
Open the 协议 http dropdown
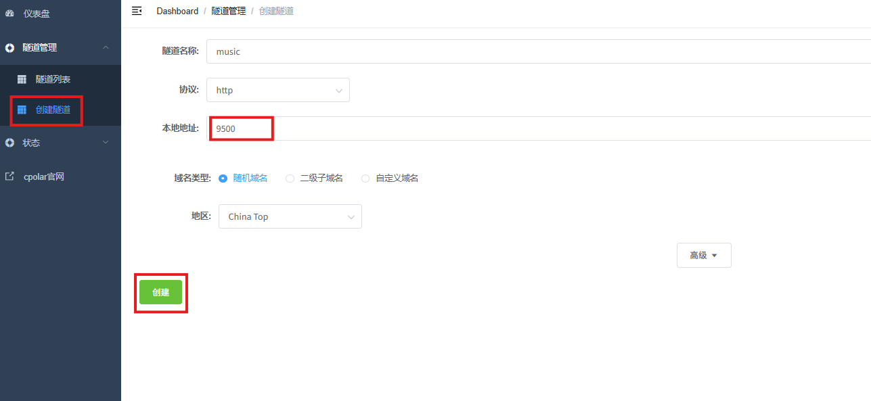[277, 90]
